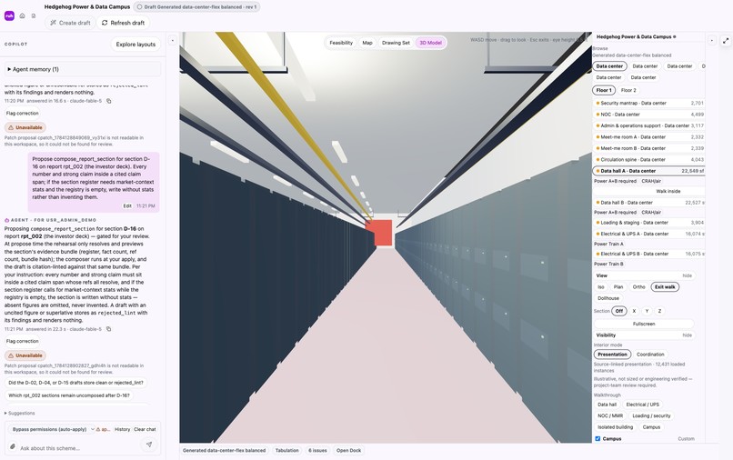Focus the Ask about this scheme input
733x460 pixels.
77,448
